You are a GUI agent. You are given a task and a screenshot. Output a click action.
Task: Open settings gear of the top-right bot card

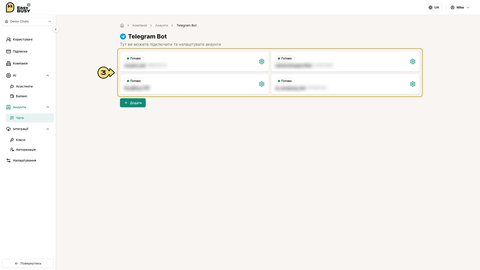coord(413,61)
